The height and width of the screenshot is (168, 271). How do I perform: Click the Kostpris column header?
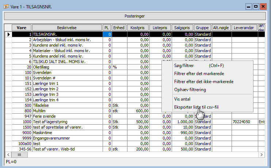138,28
